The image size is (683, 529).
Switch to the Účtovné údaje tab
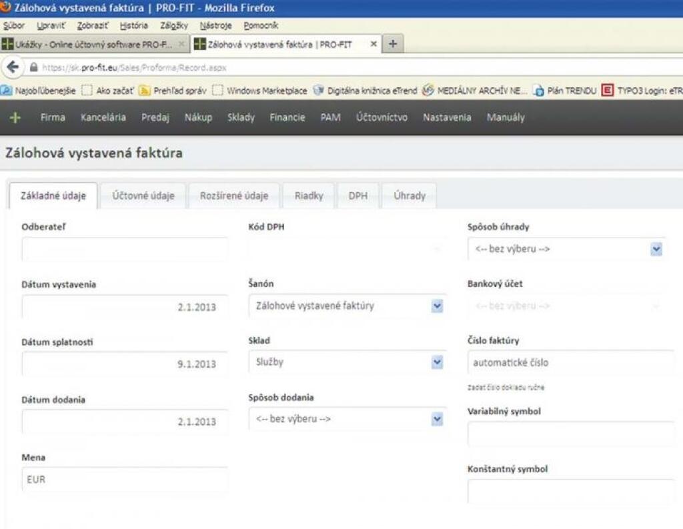coord(143,195)
